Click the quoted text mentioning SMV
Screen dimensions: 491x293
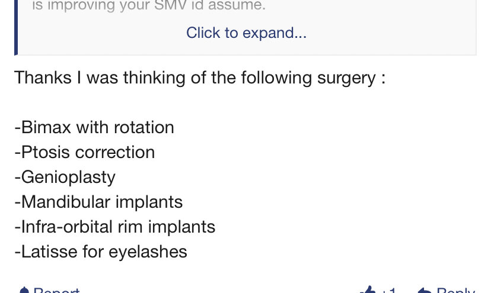149,5
